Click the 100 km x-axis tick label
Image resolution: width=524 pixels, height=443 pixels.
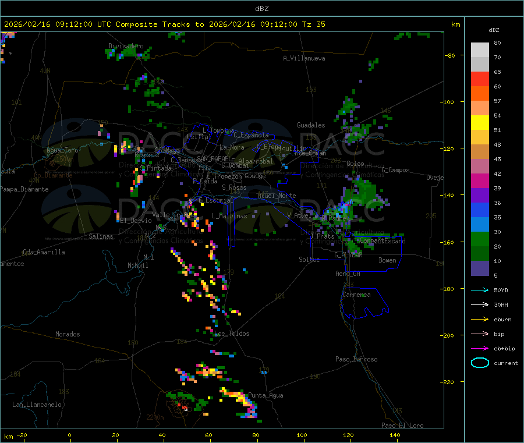tap(302, 435)
